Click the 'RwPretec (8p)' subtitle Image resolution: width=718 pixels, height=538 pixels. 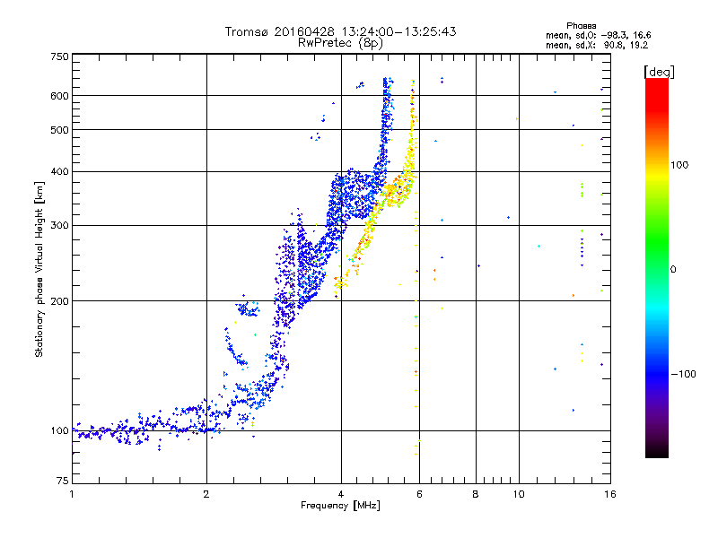tap(340, 43)
